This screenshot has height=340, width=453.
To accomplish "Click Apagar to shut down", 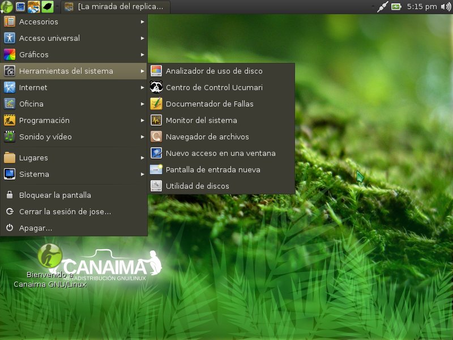I will point(35,228).
